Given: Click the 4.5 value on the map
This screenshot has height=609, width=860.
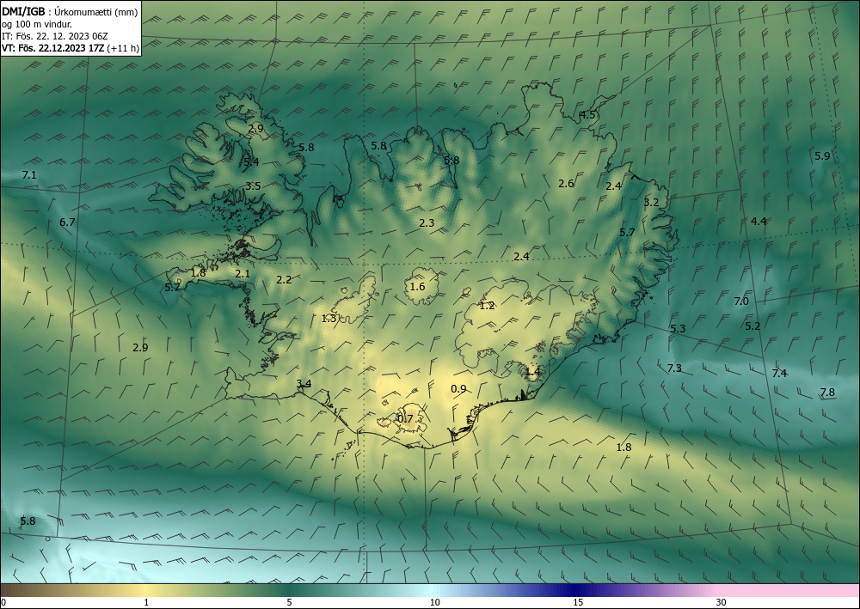Looking at the screenshot, I should pyautogui.click(x=587, y=115).
